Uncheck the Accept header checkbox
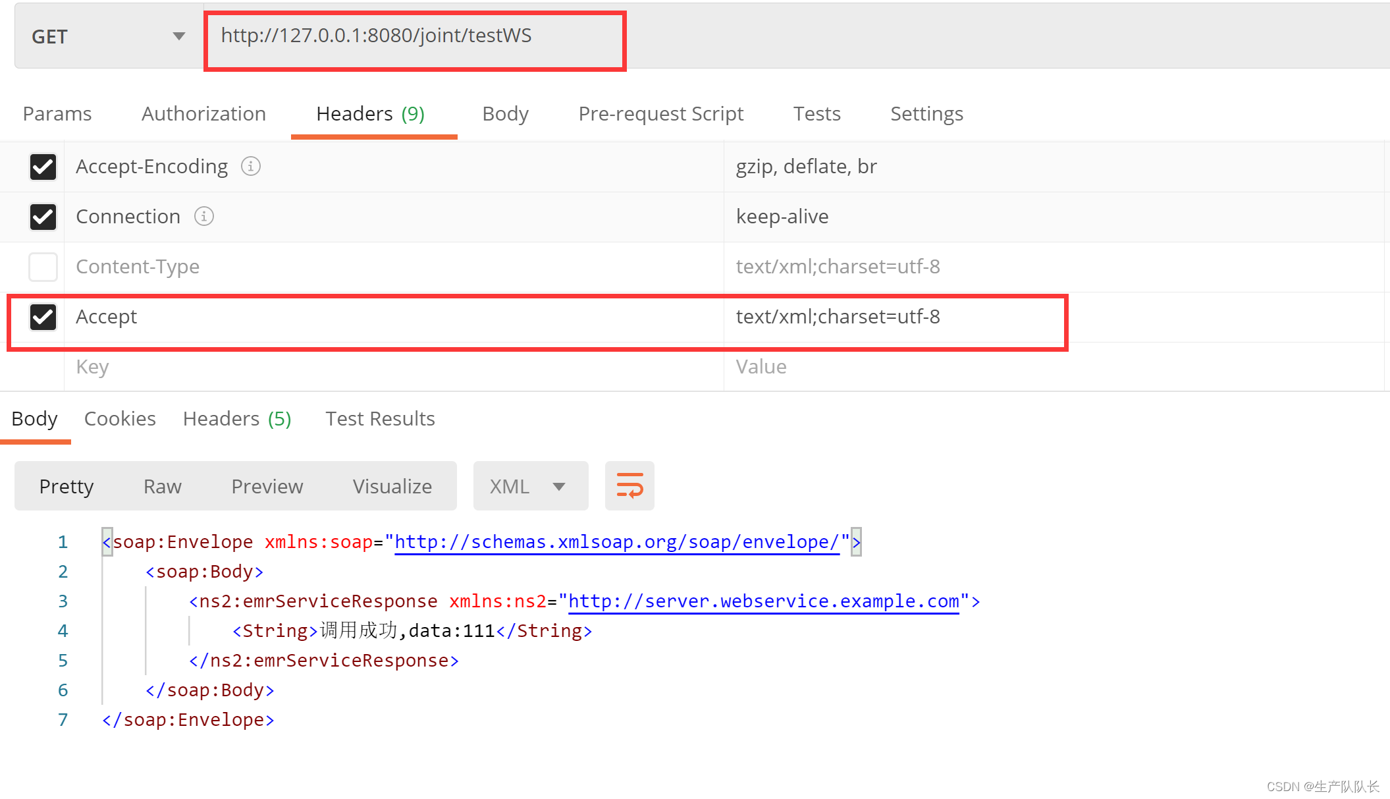Viewport: 1390px width, 799px height. point(43,317)
